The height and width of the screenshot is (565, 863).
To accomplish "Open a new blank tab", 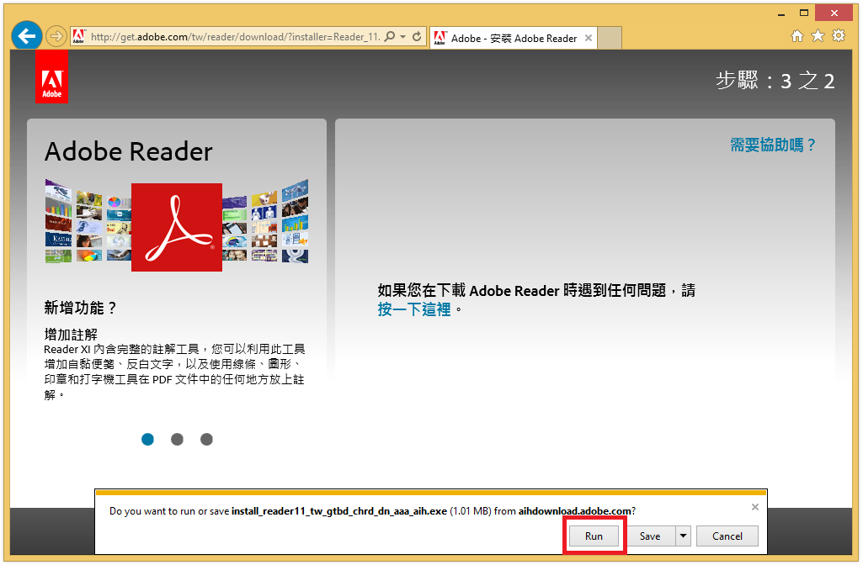I will (x=610, y=38).
